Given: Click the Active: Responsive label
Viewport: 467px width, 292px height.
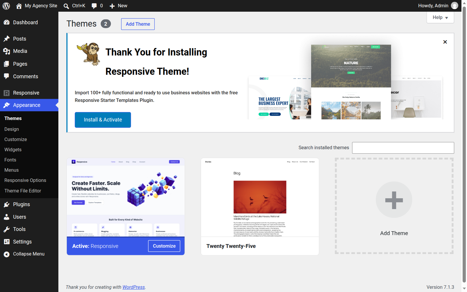Looking at the screenshot, I should point(95,246).
